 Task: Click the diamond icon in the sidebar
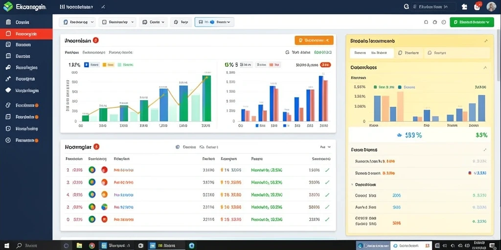click(8, 90)
